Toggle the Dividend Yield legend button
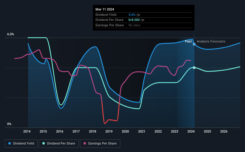 coord(21,144)
